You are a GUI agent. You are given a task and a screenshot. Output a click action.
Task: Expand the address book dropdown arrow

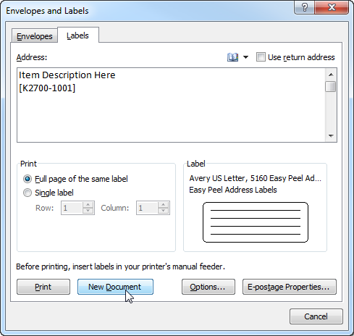point(245,57)
